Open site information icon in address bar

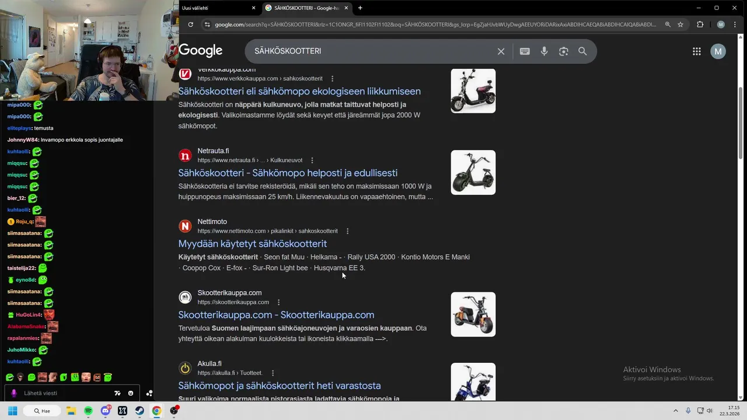click(x=207, y=24)
